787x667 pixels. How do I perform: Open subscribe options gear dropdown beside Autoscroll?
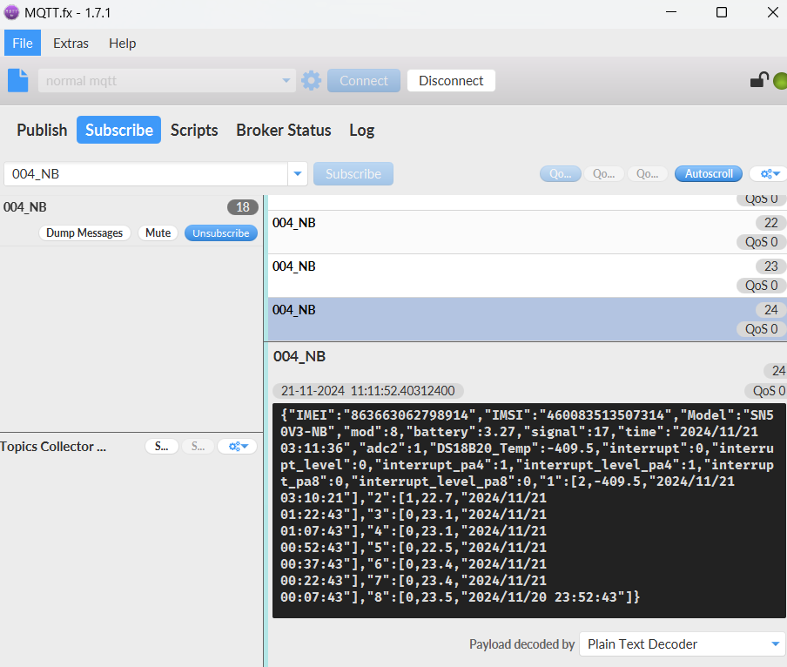pos(770,173)
